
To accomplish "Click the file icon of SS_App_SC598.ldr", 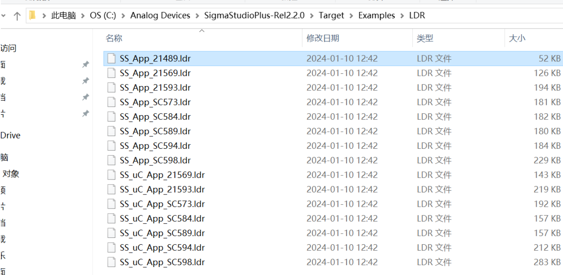I will coord(112,160).
